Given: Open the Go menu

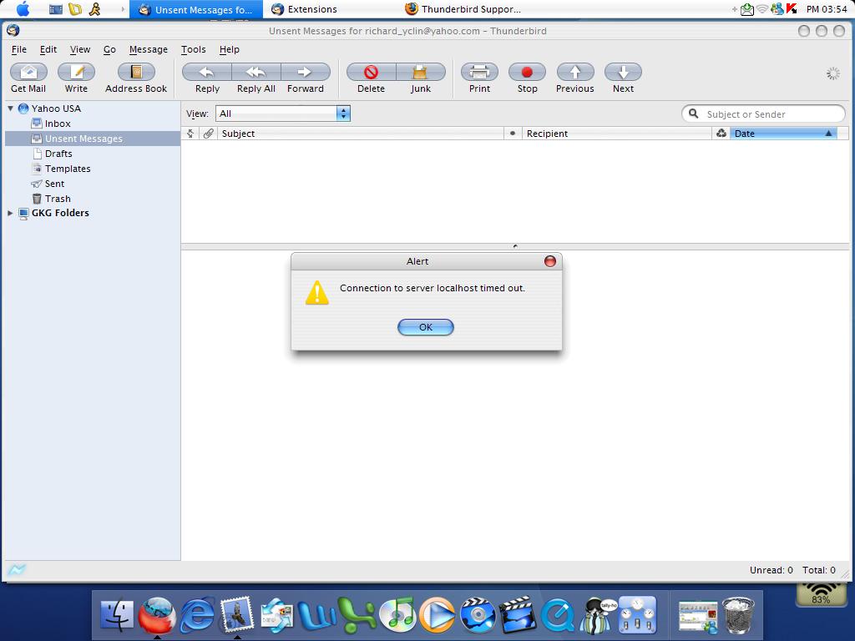Looking at the screenshot, I should click(109, 49).
